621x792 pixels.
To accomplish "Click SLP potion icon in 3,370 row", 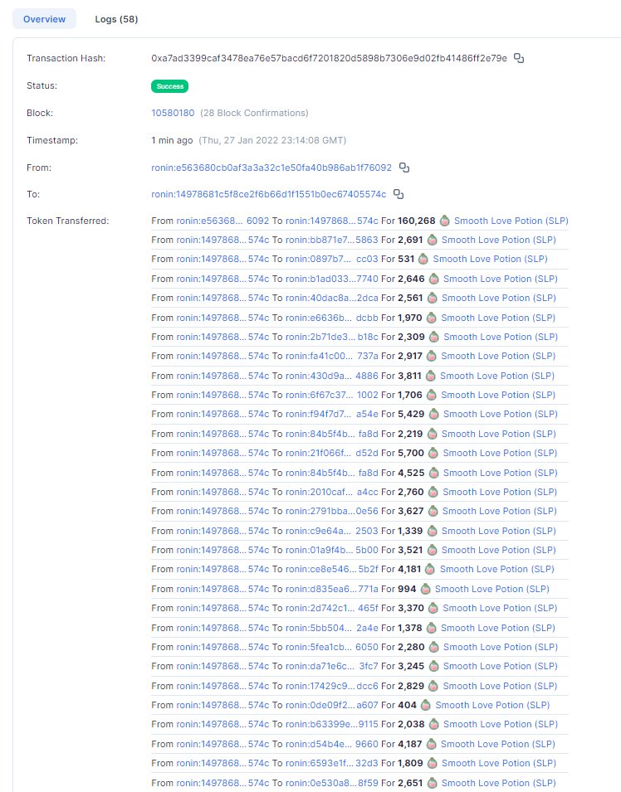I will point(433,608).
